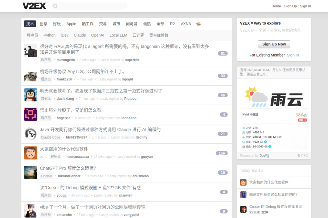This screenshot has width=328, height=218.
Task: Switch to the 问与答 tab
Action: pyautogui.click(x=132, y=24)
